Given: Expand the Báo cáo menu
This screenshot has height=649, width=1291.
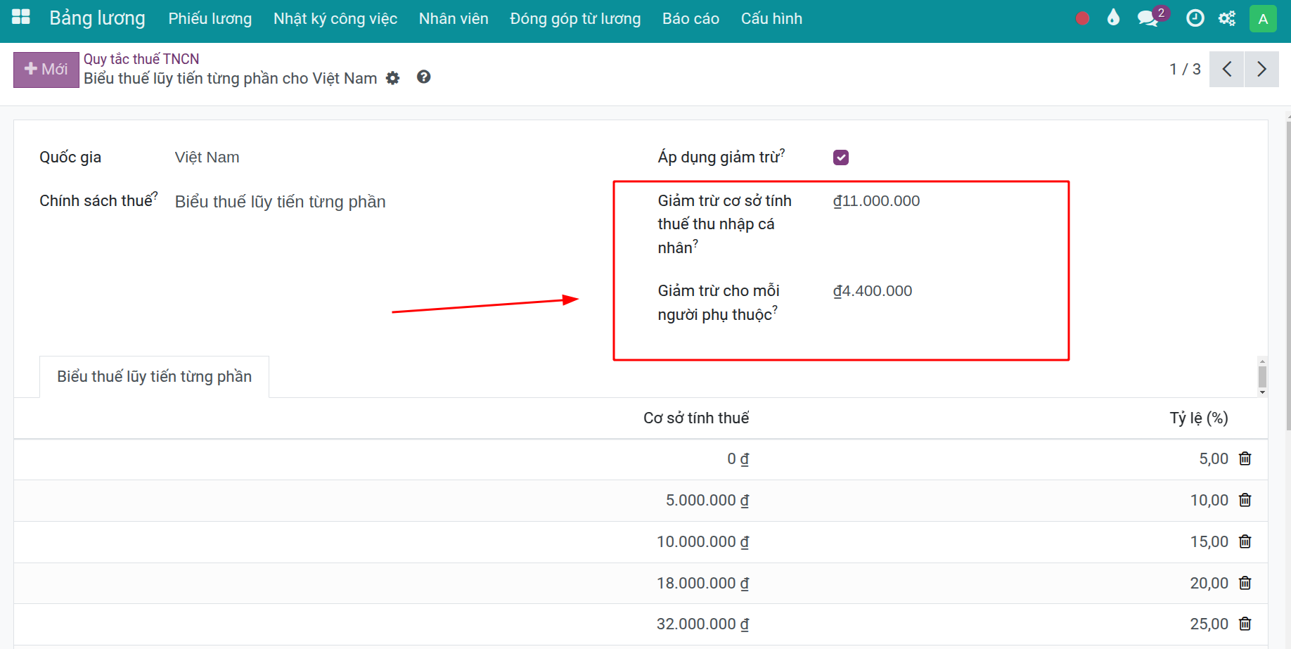Looking at the screenshot, I should point(691,18).
